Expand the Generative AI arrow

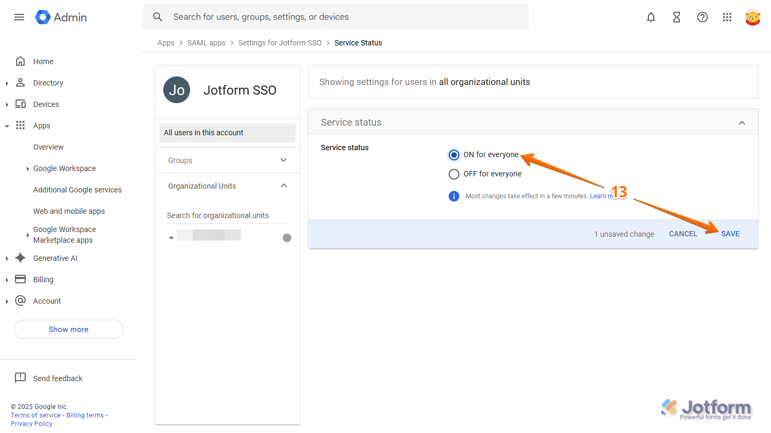7,258
